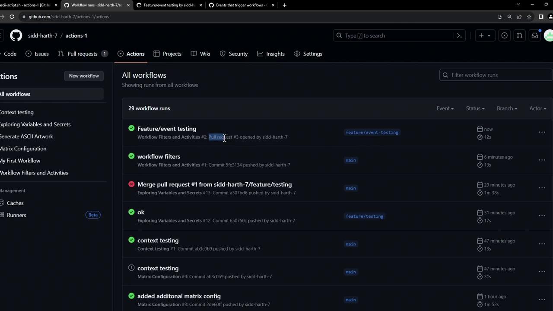Screen dimensions: 553x311
Task: Reload the page using browser refresh icon
Action: [12, 16]
